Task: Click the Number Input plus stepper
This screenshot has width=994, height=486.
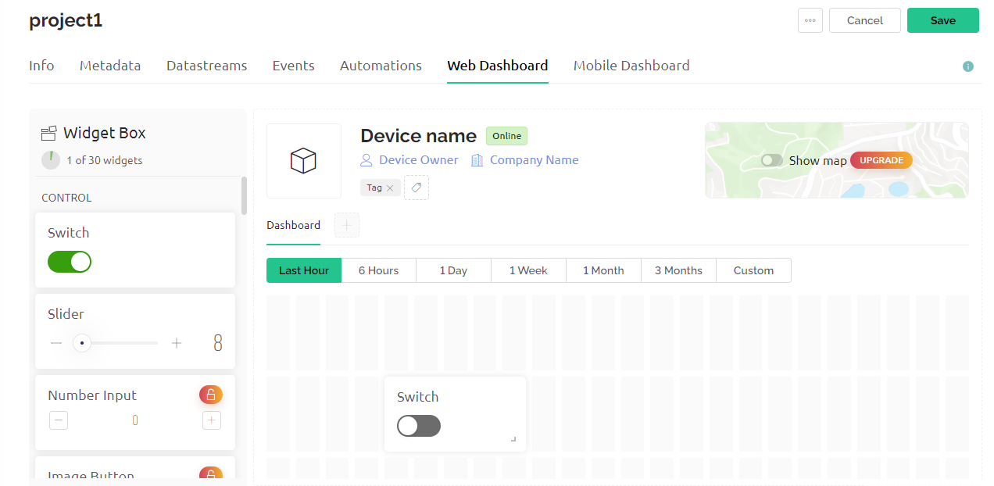Action: [x=212, y=420]
